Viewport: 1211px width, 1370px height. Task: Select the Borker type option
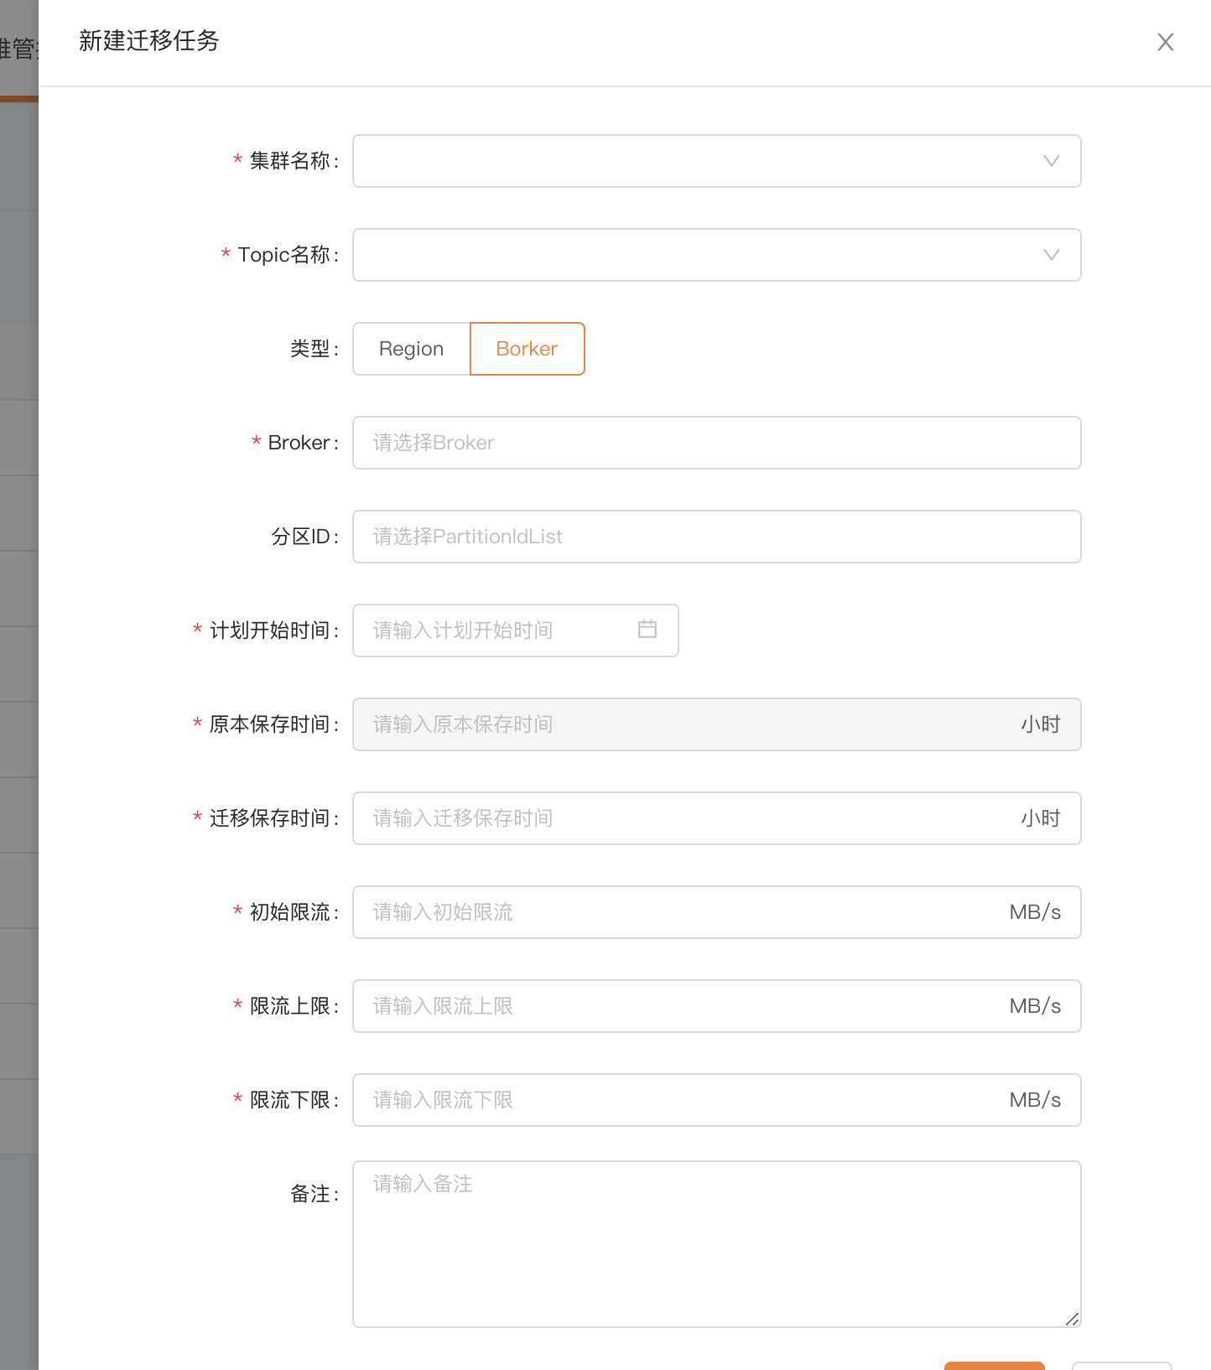527,349
